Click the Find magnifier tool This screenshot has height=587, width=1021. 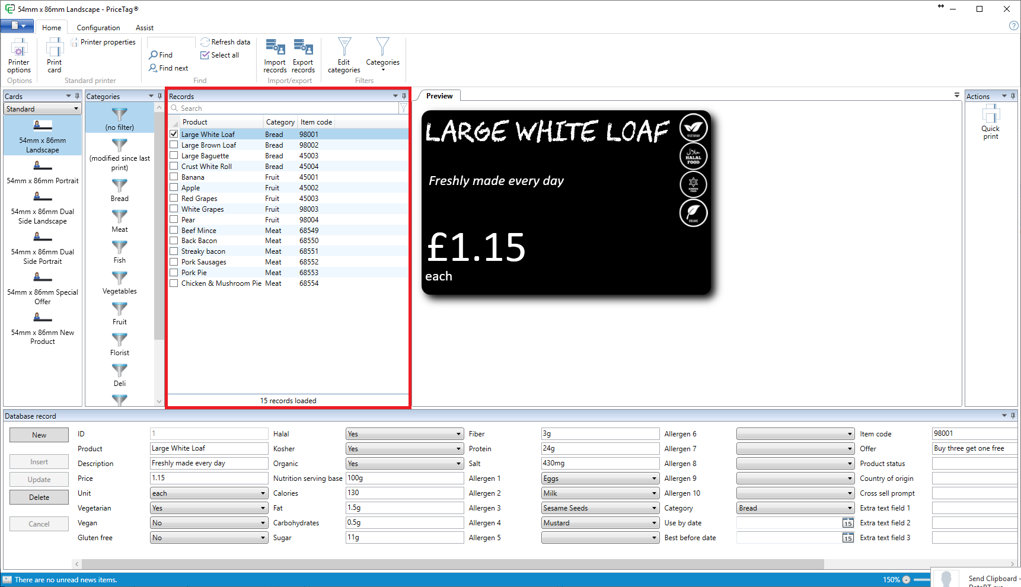pos(161,55)
